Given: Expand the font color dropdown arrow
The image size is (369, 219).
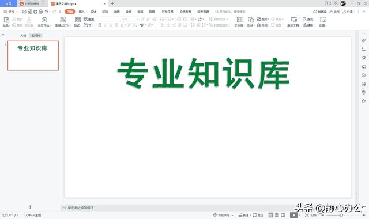Looking at the screenshot, I should pos(125,25).
